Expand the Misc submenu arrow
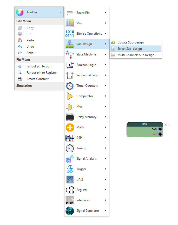 [x=106, y=23]
